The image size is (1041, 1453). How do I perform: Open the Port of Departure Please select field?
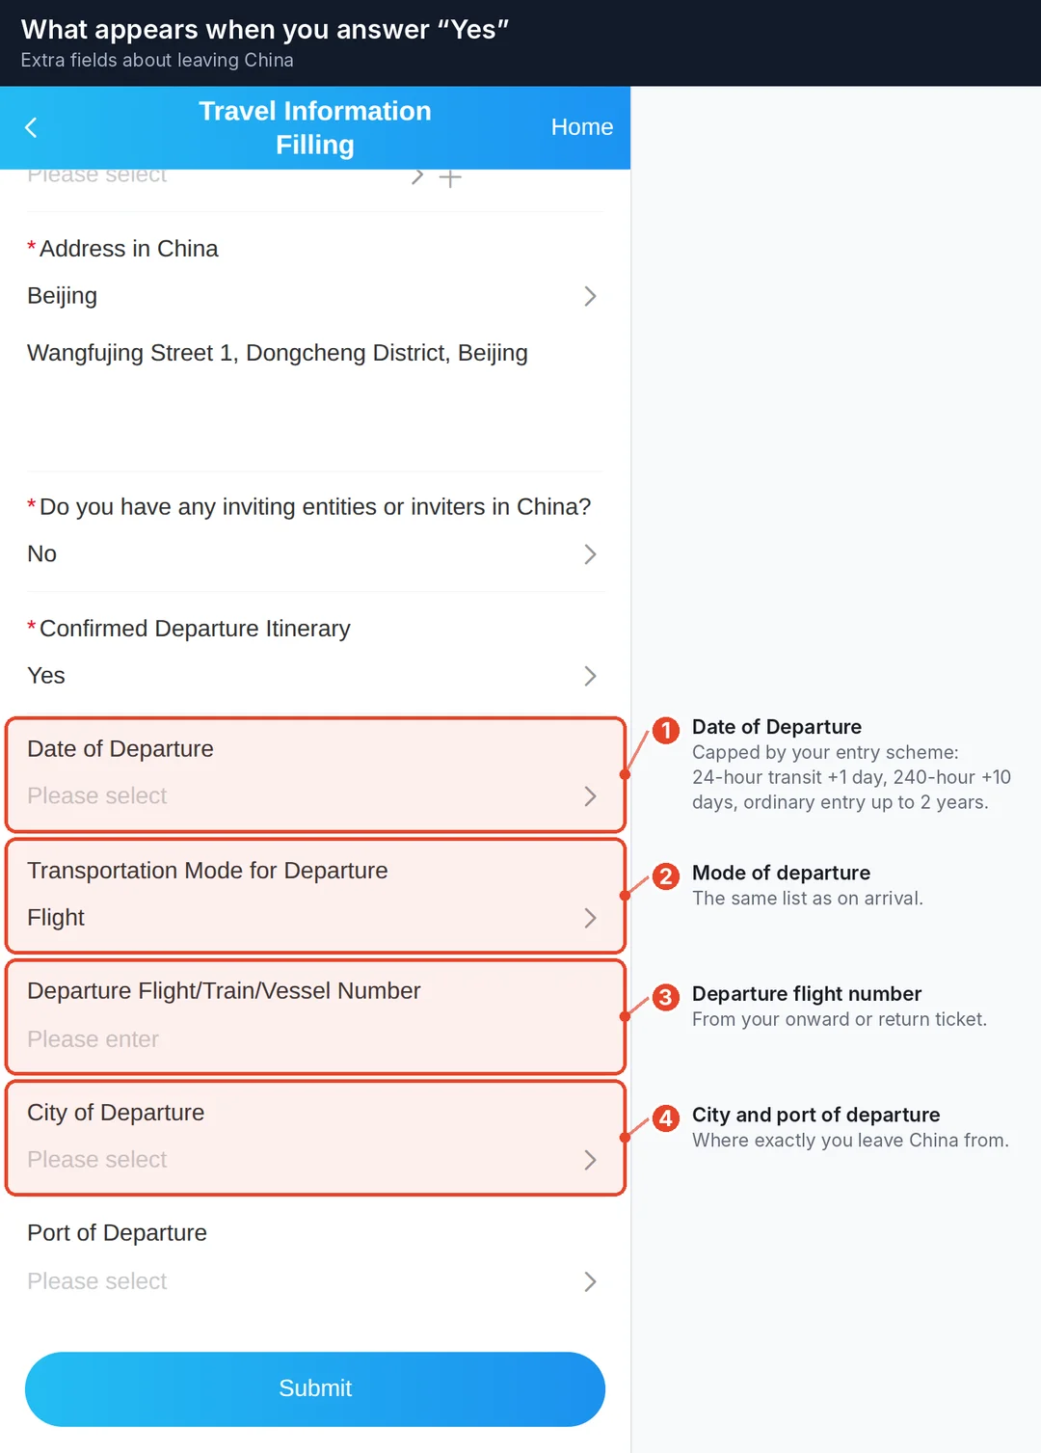tap(315, 1281)
